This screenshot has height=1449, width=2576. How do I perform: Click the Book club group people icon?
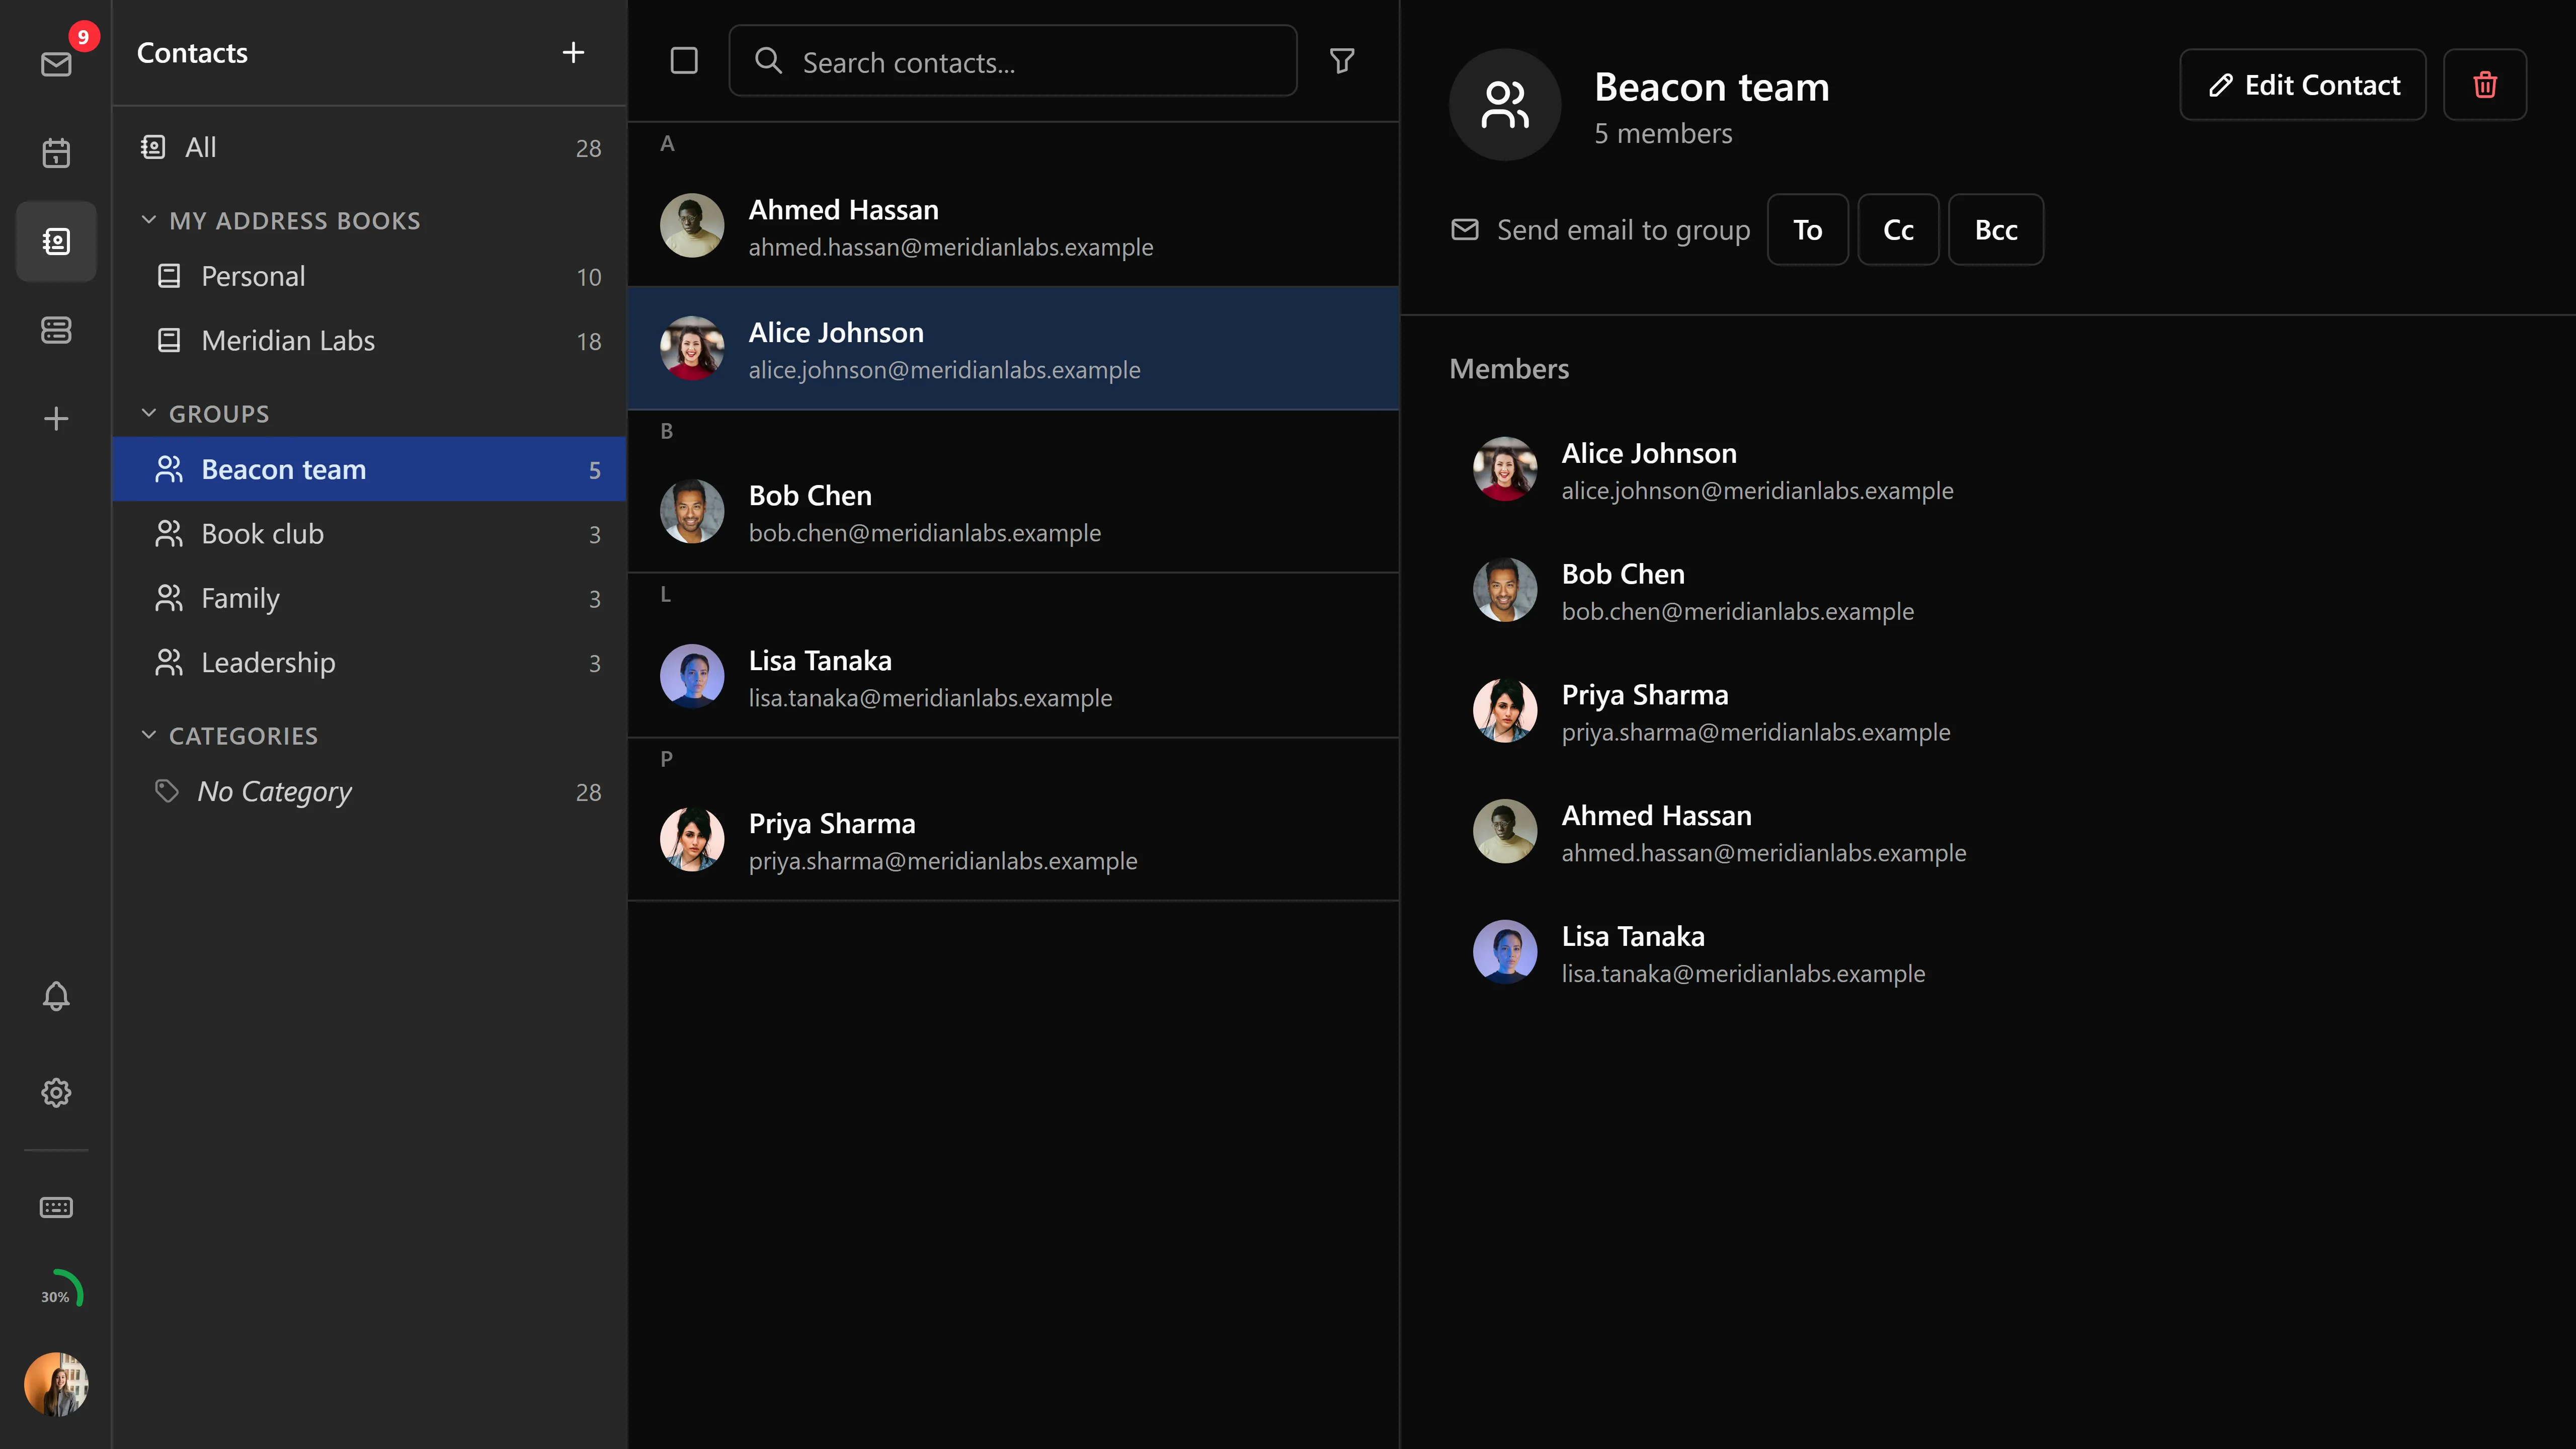tap(169, 534)
